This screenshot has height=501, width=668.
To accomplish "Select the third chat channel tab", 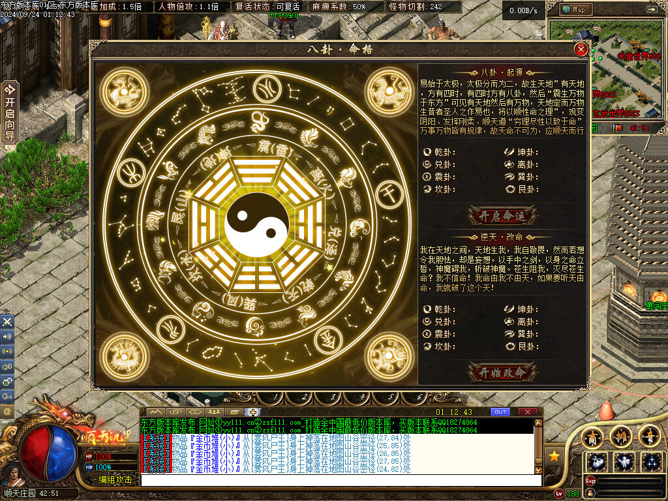I will coord(194,412).
